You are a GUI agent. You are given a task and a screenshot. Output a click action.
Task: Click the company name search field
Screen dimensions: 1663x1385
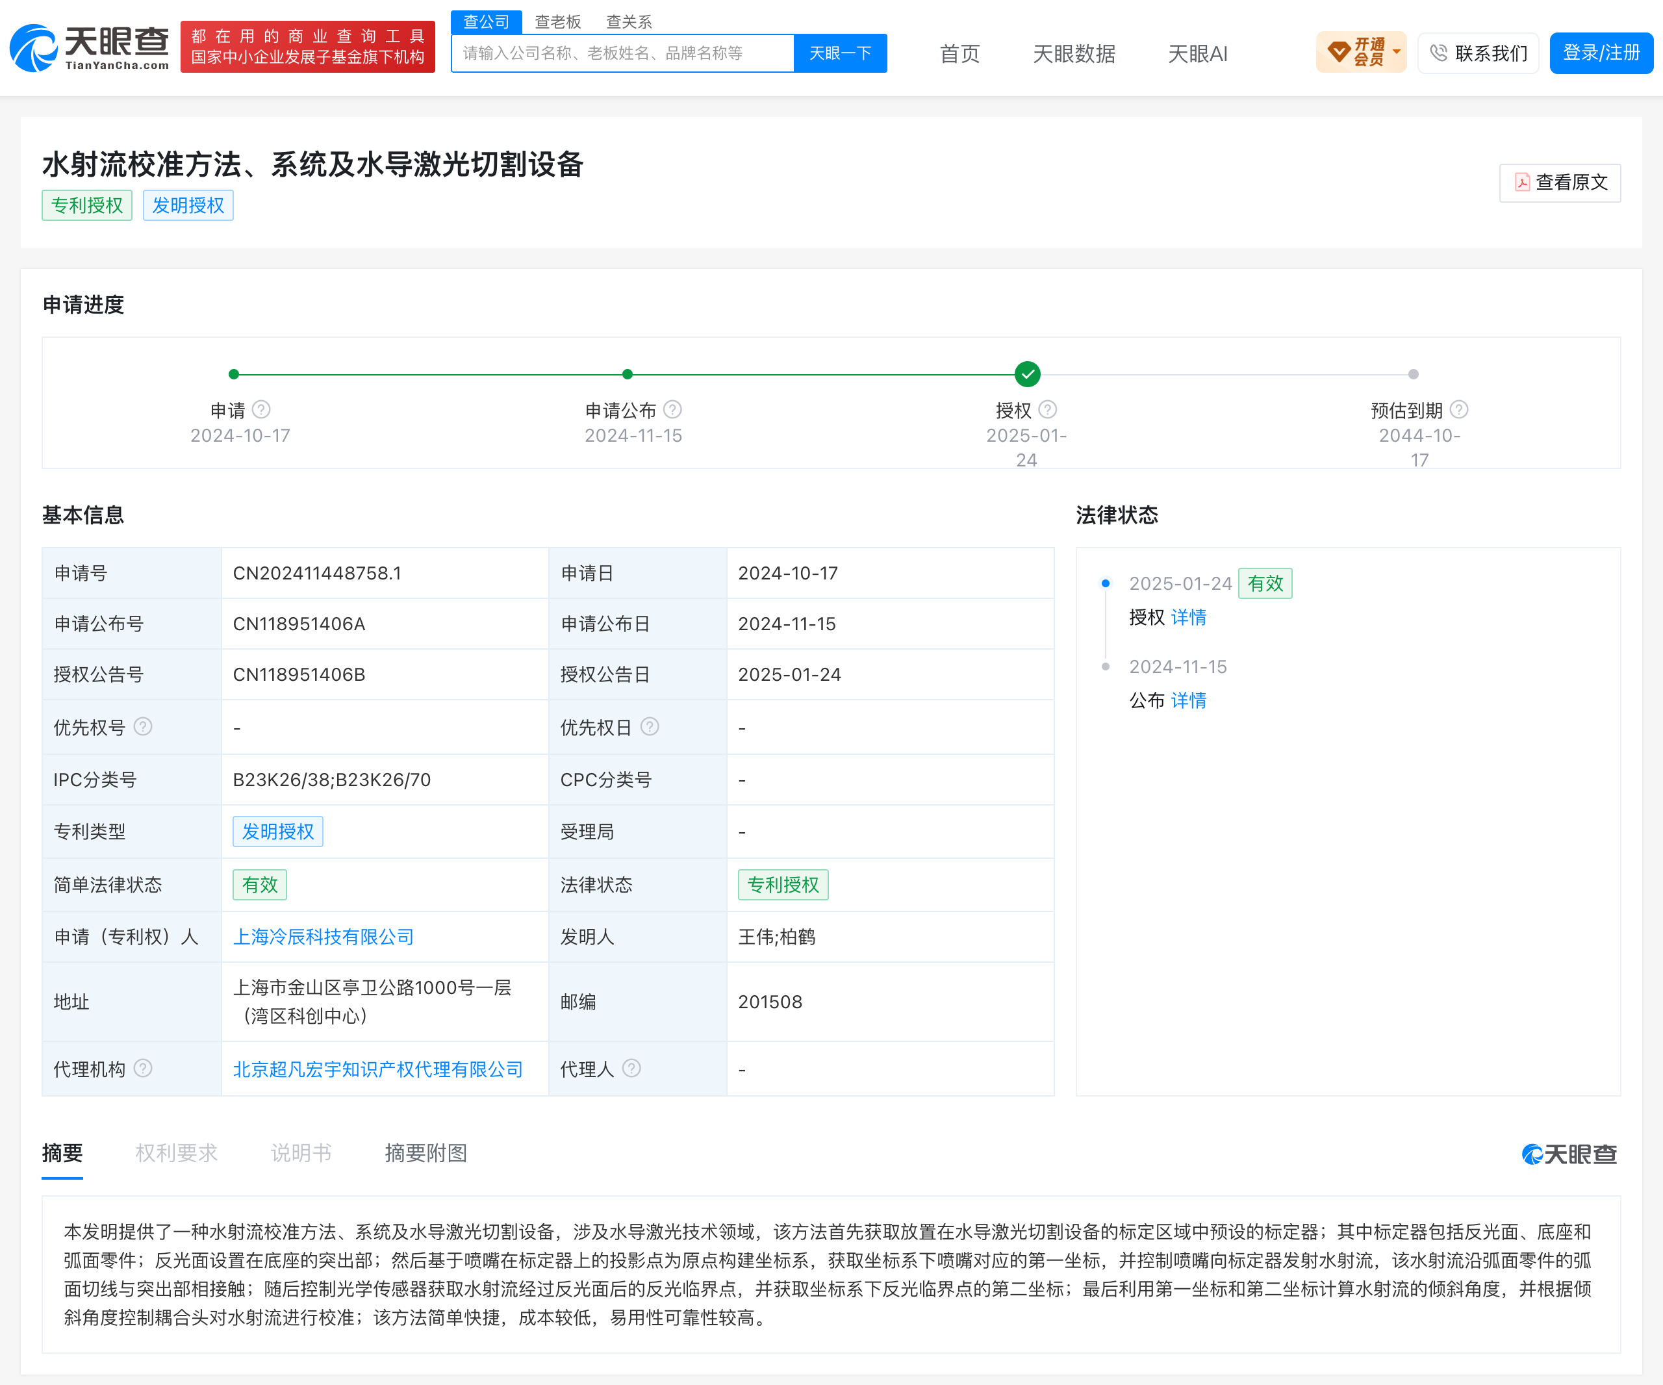coord(622,53)
